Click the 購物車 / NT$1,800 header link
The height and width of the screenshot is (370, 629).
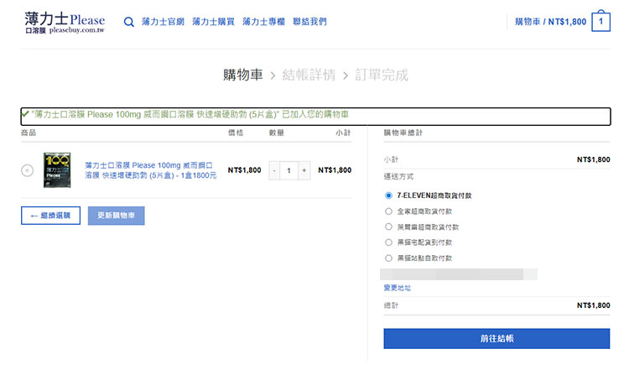tap(550, 22)
